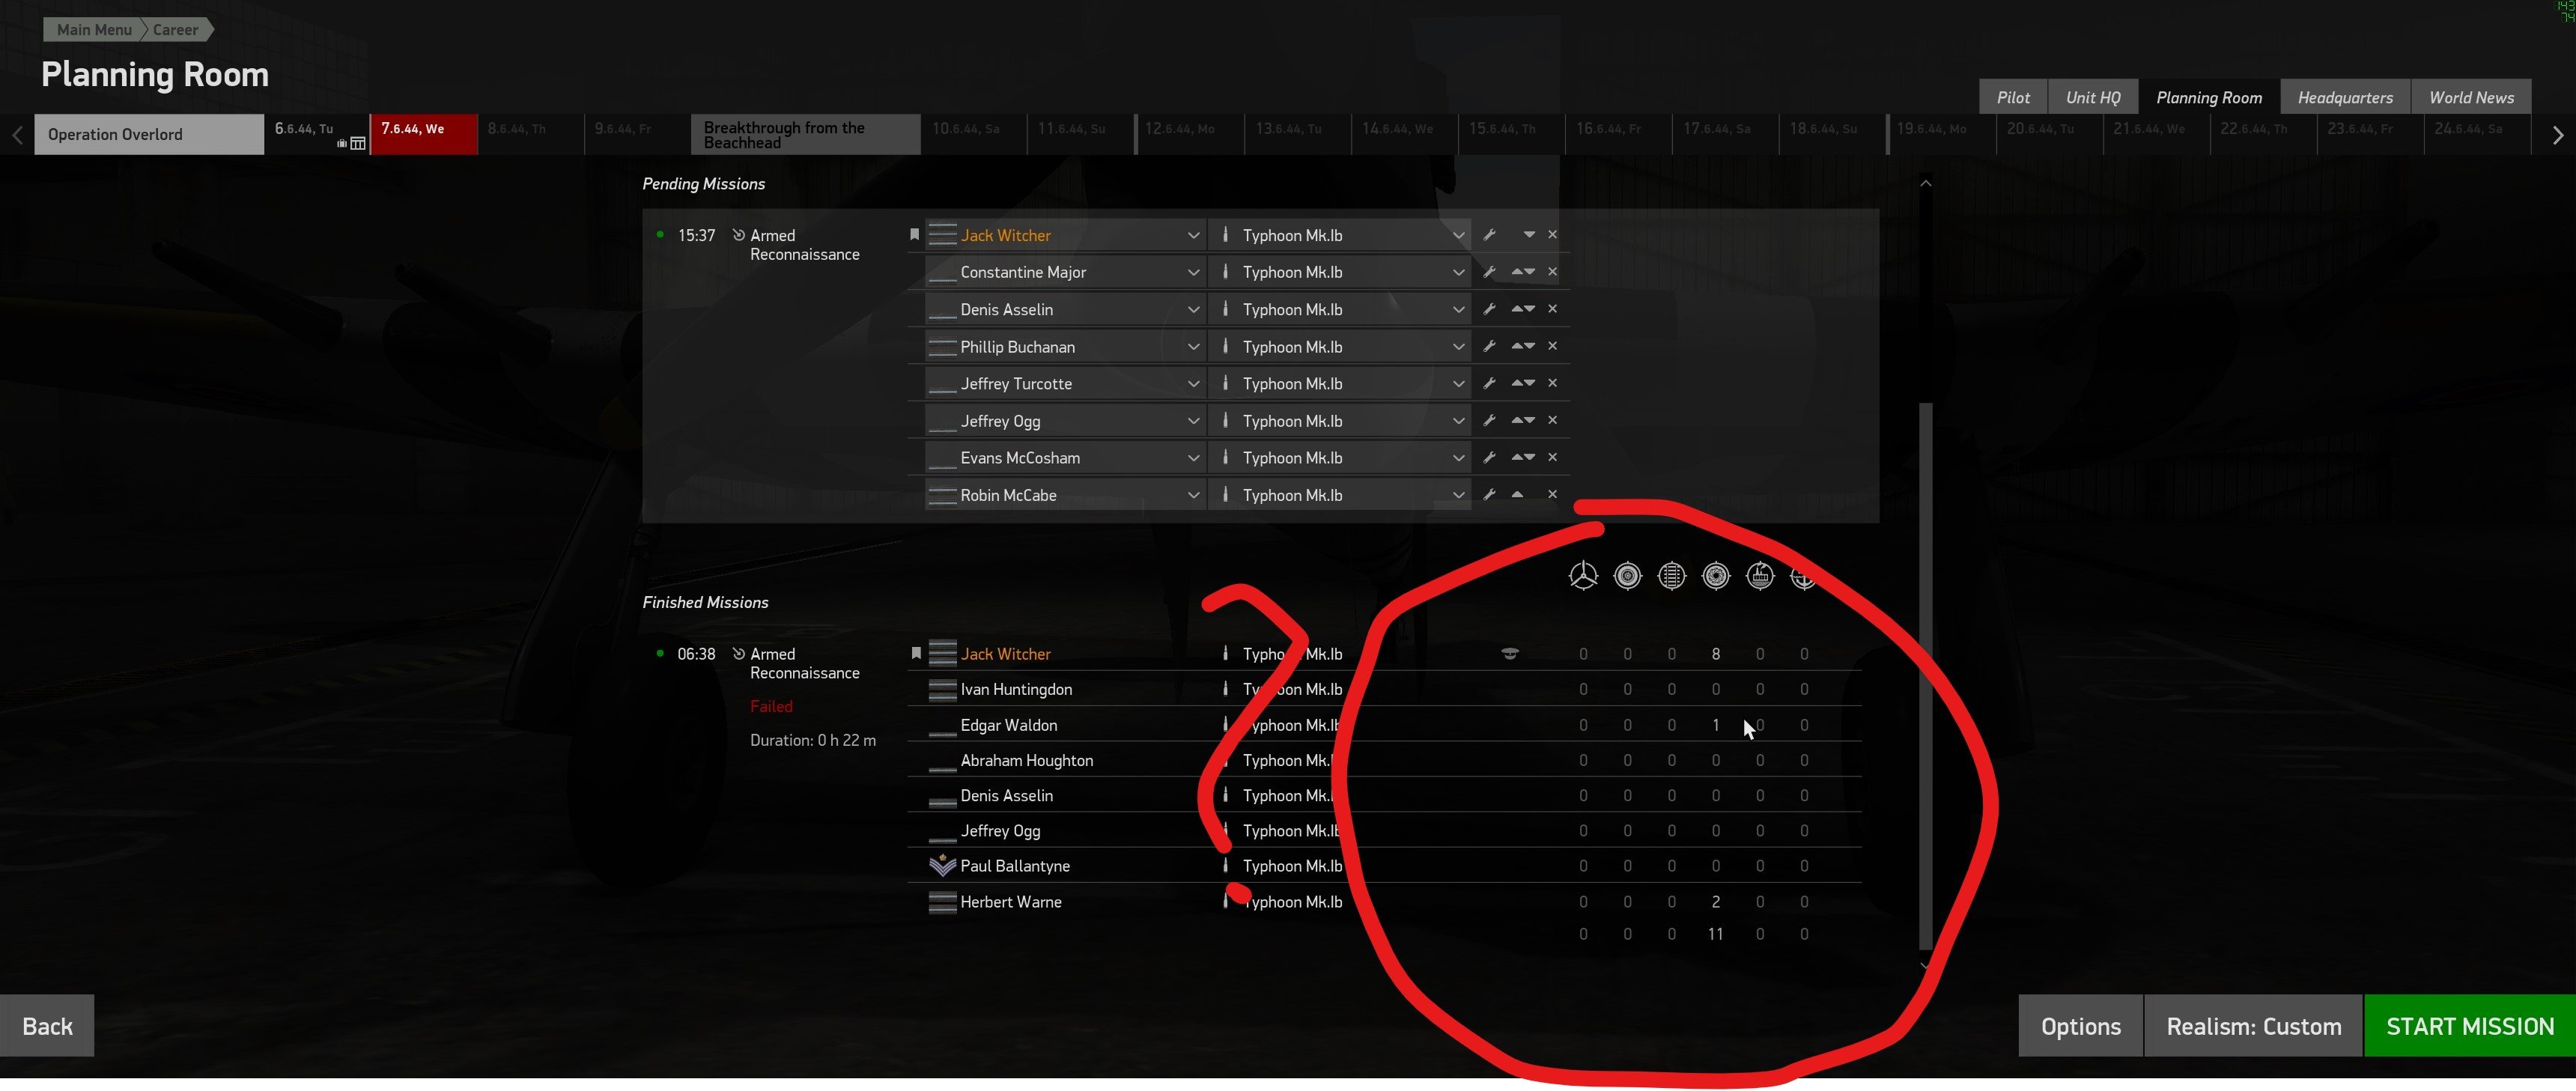The image size is (2576, 1091).
Task: Remove Denis Asselin from pending mission
Action: (1552, 309)
